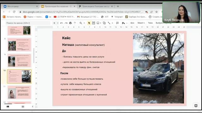
Task: Open the line type dropdown arrow
Action: coord(112,23)
